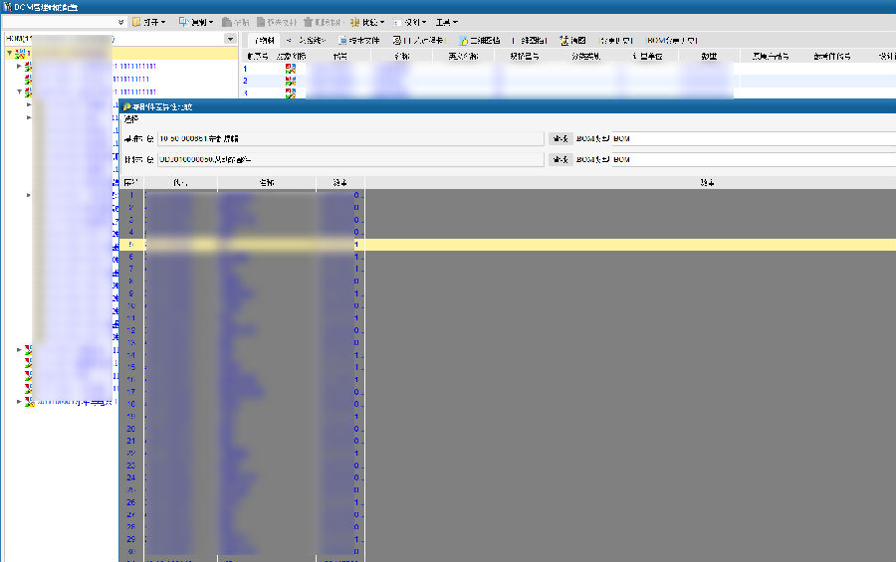The height and width of the screenshot is (562, 896).
Task: Click the search button beside source field
Action: pyautogui.click(x=560, y=139)
